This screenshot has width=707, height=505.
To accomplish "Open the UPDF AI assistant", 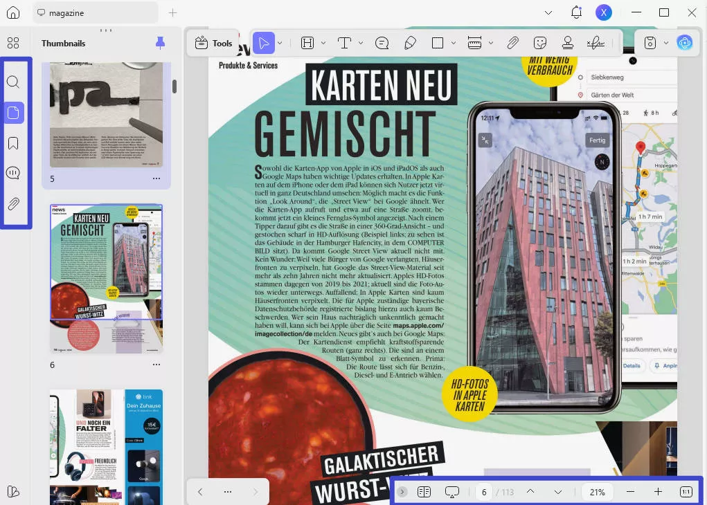I will click(x=685, y=43).
